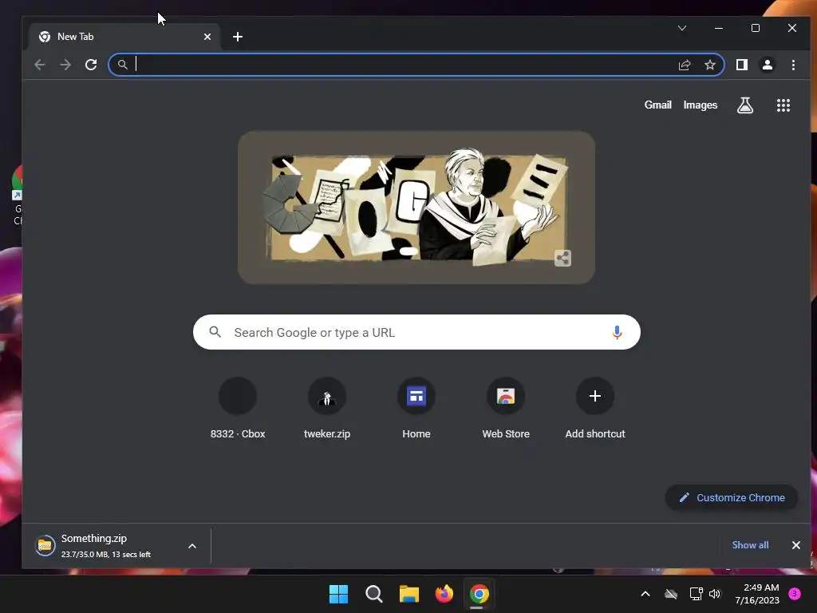Open the notification count badge
Screen dimensions: 817x613
click(795, 593)
